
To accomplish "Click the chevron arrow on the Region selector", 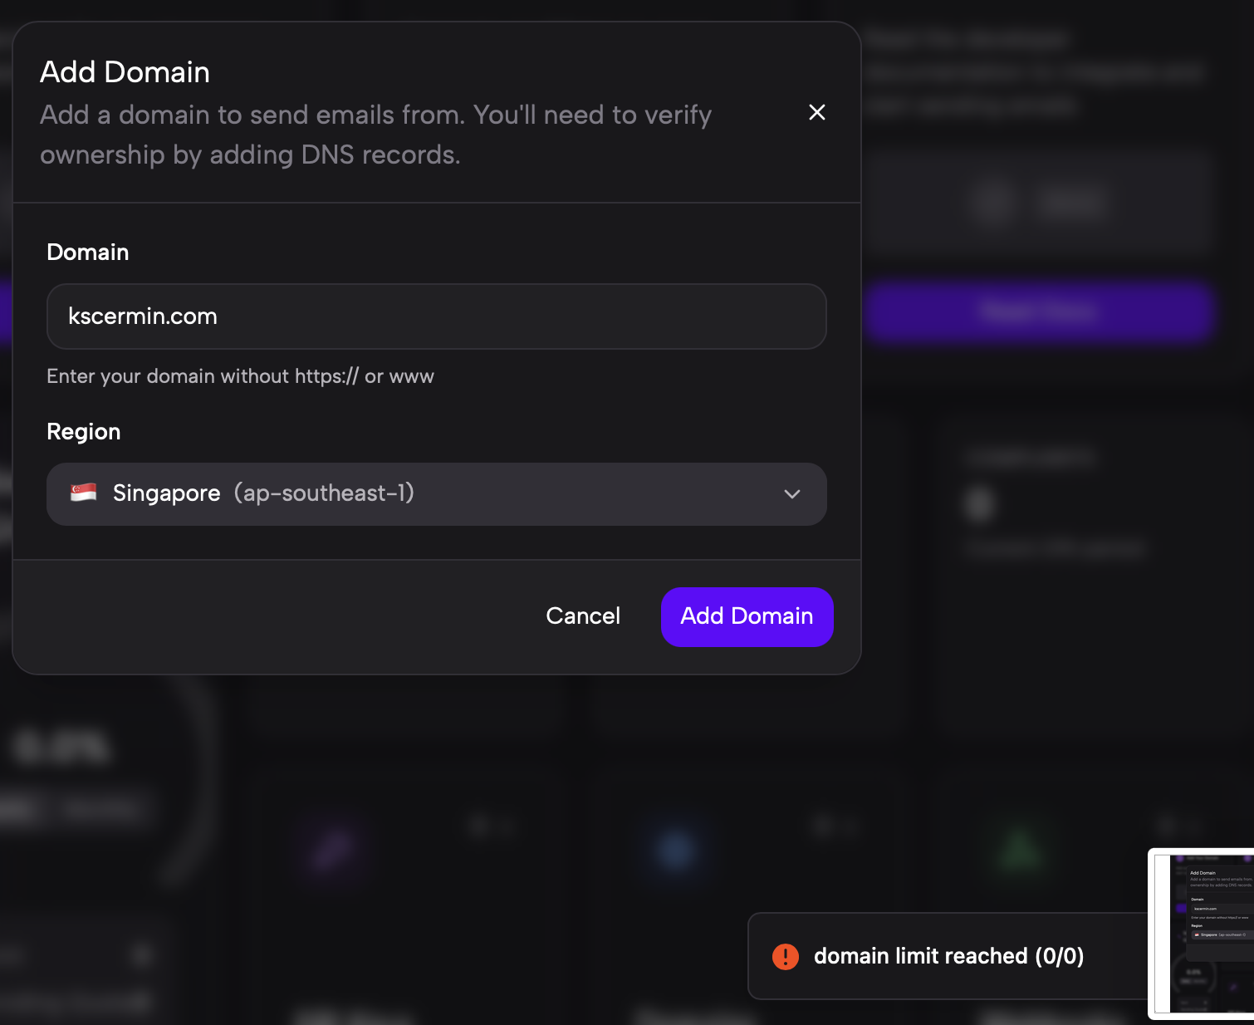I will tap(791, 494).
